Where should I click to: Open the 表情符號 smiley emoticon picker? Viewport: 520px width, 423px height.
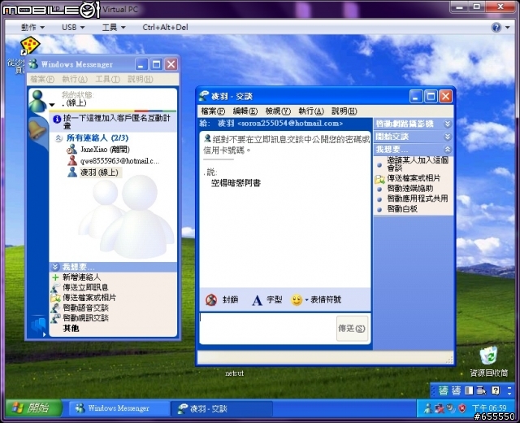click(297, 300)
